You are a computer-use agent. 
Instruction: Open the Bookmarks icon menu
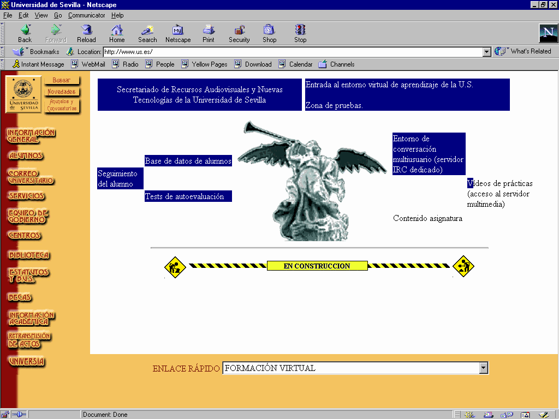pyautogui.click(x=20, y=52)
